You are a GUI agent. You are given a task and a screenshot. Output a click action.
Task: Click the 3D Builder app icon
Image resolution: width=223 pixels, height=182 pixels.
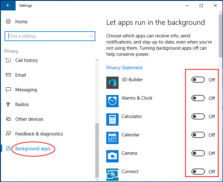112,83
